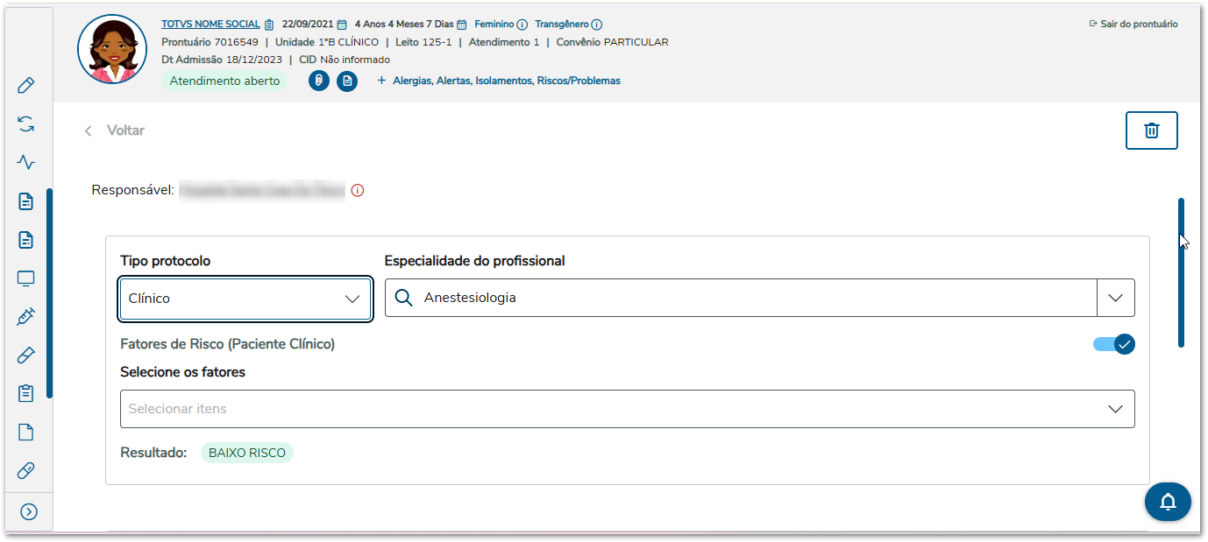Viewport: 1208px width, 542px height.
Task: Open the notifications bell
Action: coord(1168,502)
